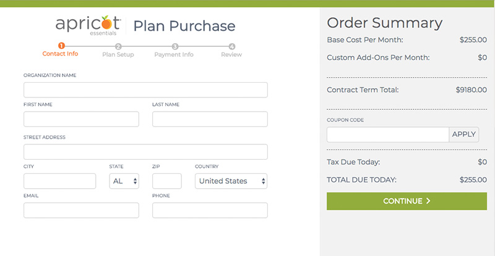Click the Zip input box
Image resolution: width=495 pixels, height=256 pixels.
tap(166, 181)
